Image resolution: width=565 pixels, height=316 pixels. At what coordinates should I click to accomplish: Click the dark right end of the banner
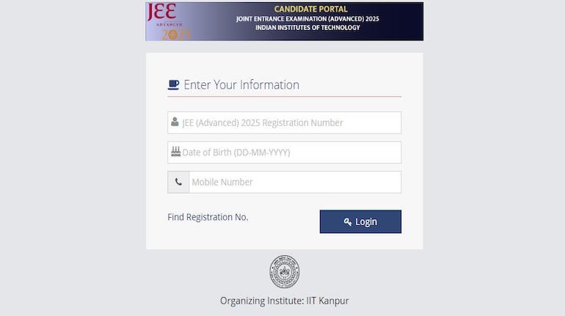408,21
